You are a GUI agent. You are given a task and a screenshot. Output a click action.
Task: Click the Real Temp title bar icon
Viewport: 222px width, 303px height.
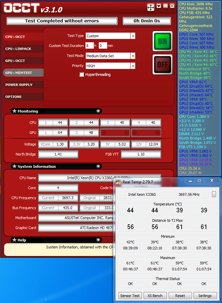click(x=118, y=182)
